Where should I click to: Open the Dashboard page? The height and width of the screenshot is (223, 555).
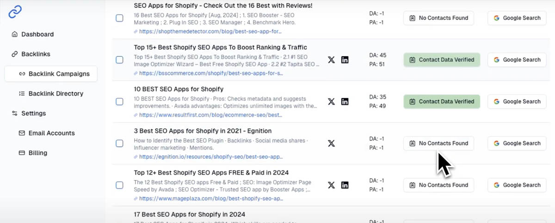click(32, 34)
